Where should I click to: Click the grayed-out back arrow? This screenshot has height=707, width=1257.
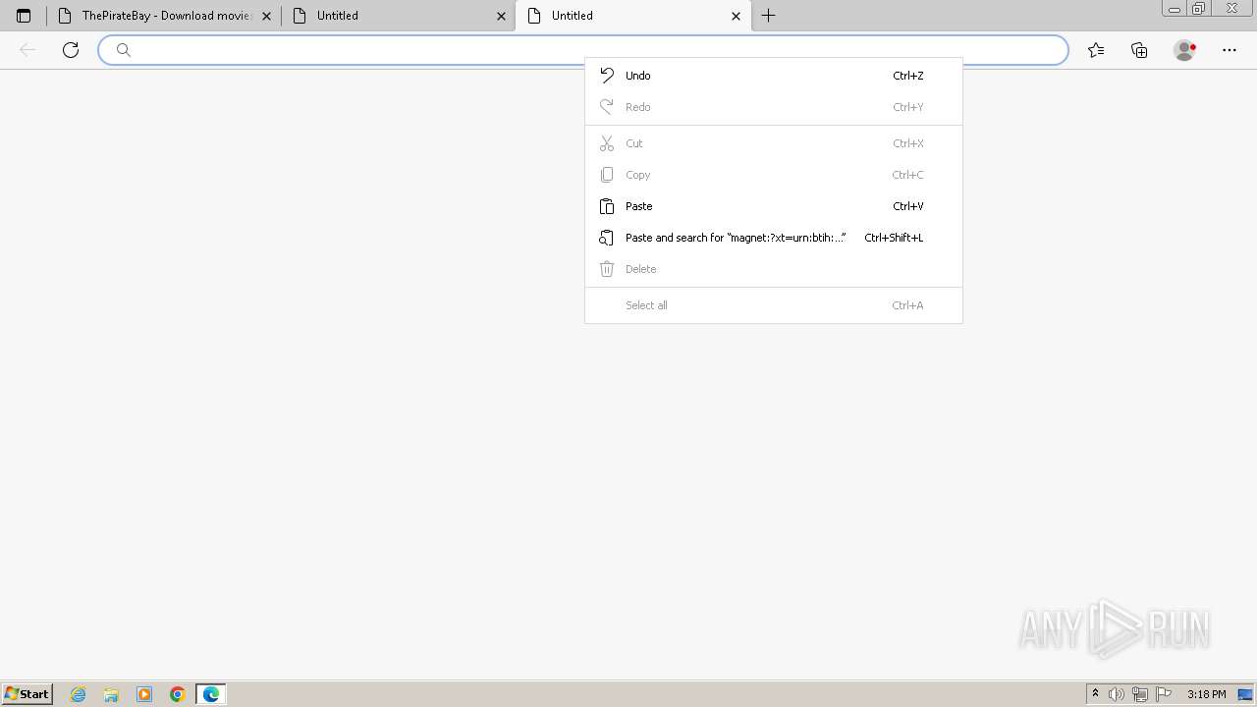pyautogui.click(x=27, y=50)
